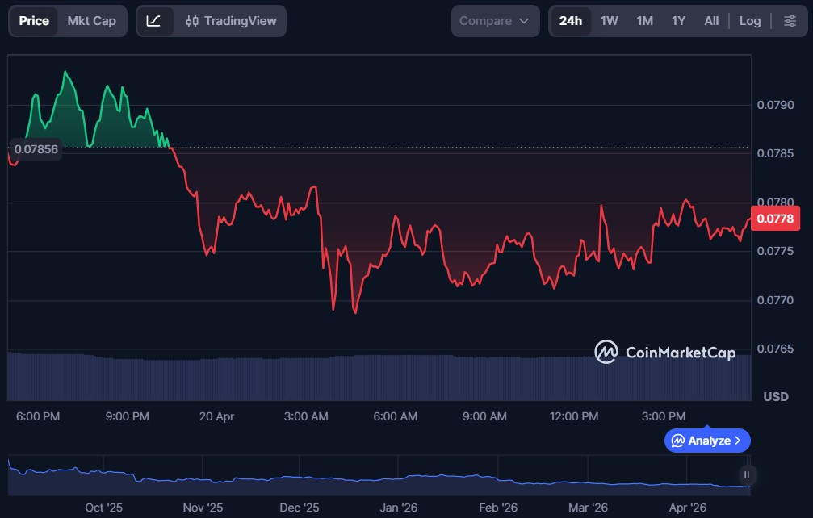Switch to 1M time range
The image size is (813, 518).
[644, 21]
